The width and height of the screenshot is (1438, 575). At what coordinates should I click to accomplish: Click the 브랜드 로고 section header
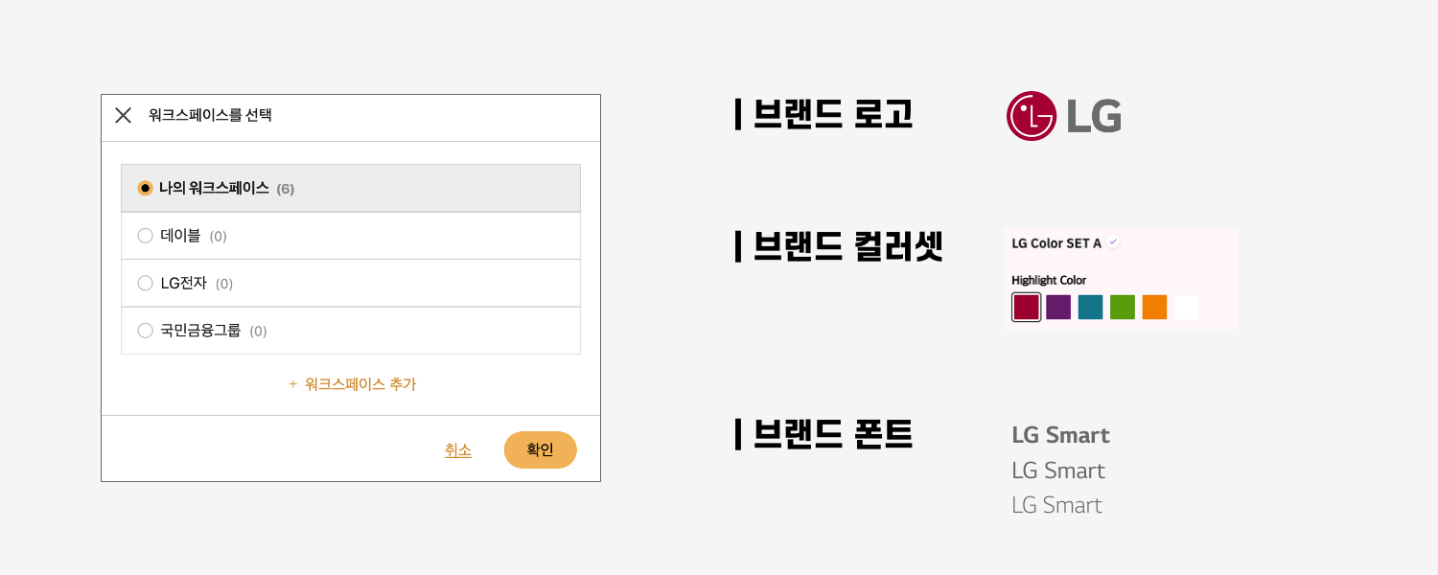[x=824, y=115]
